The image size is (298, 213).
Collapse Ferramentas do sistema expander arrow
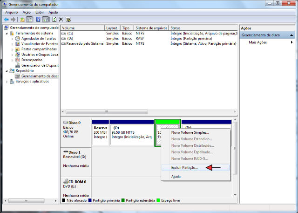click(x=7, y=33)
